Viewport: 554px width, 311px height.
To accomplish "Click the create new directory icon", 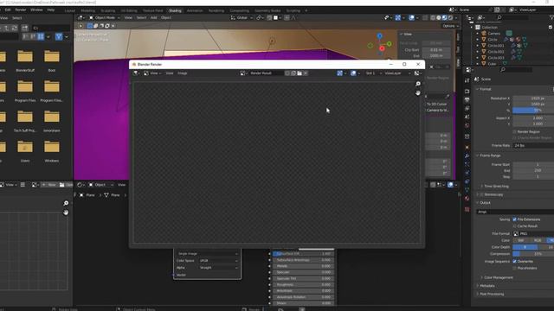I will [25, 28].
